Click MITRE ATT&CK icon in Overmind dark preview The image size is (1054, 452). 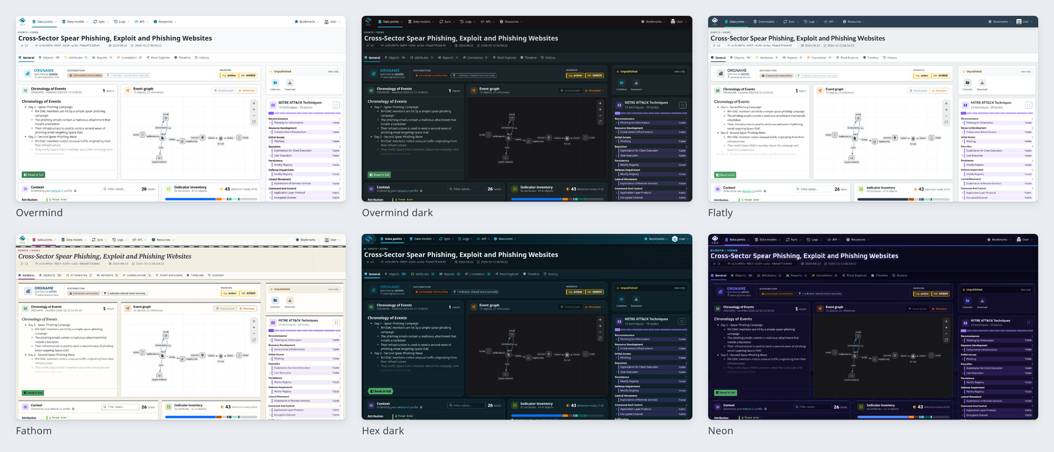click(619, 104)
